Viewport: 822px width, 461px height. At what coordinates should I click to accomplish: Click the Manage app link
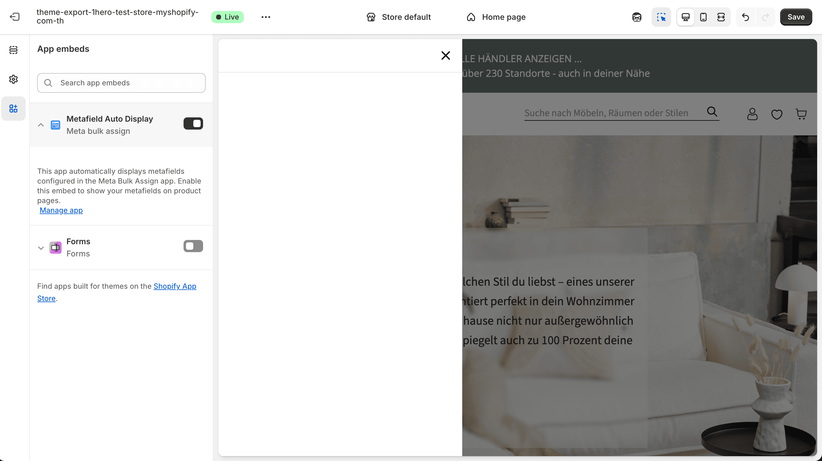click(x=61, y=210)
